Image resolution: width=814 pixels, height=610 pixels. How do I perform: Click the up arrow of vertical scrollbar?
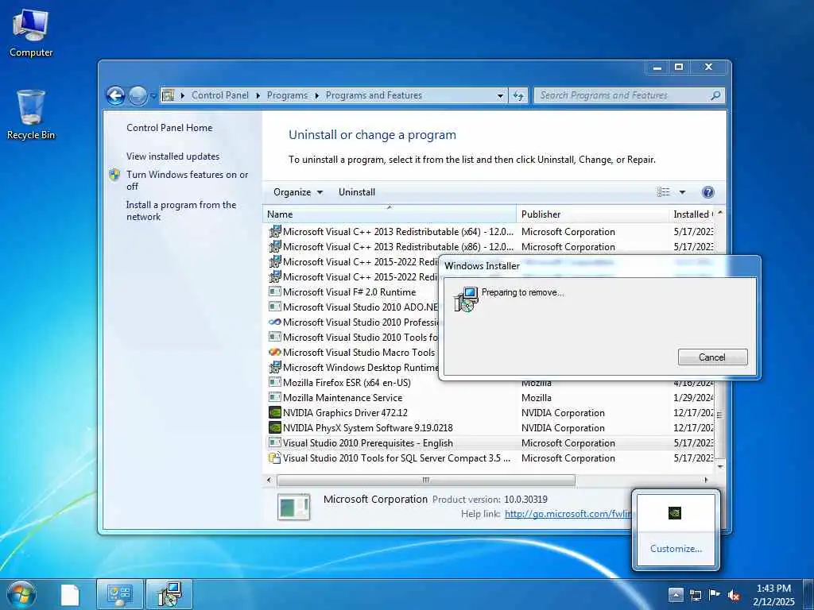click(x=720, y=213)
